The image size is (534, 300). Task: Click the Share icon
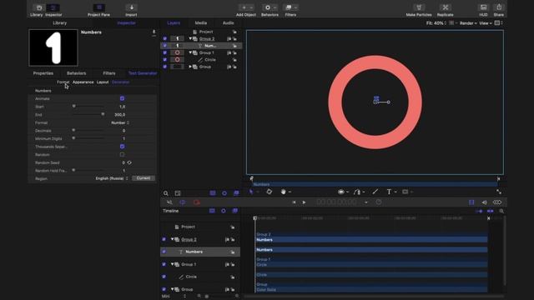click(x=499, y=7)
